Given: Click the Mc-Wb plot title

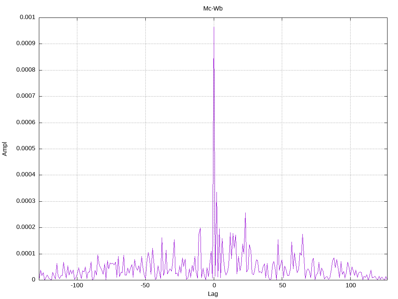Looking at the screenshot, I should coord(213,9).
